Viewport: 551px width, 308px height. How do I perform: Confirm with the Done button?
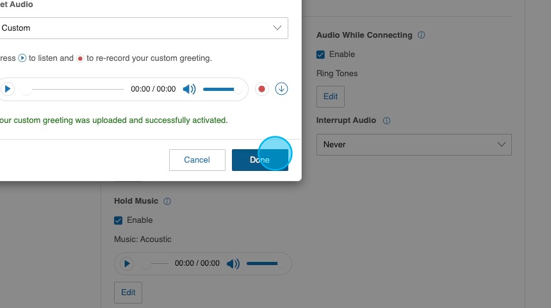point(259,160)
